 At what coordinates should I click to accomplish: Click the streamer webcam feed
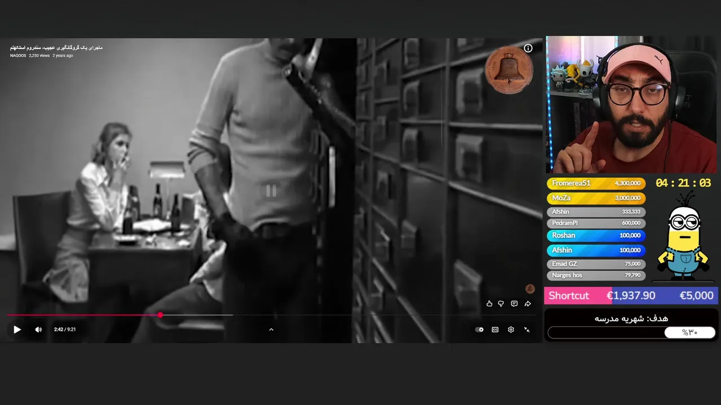[631, 105]
